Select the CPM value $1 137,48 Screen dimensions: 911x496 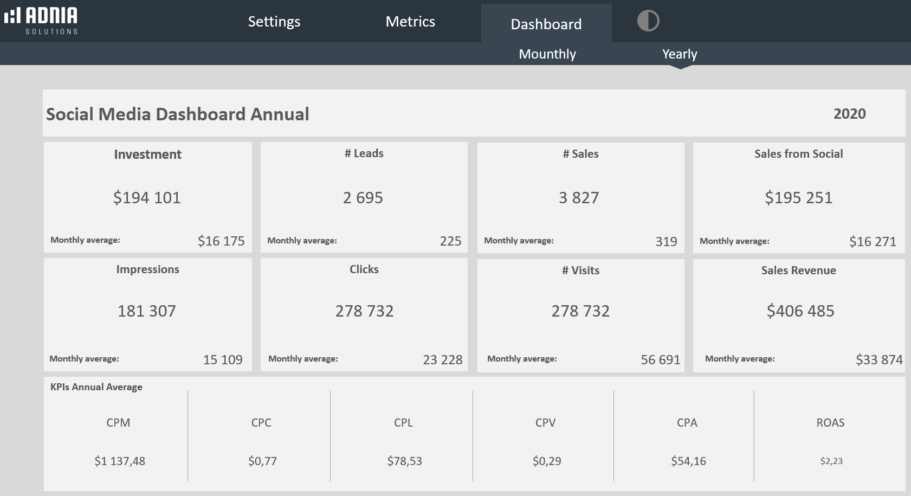tap(120, 461)
